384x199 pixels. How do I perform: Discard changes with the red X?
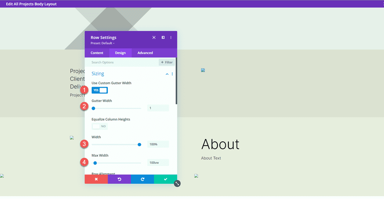96,179
